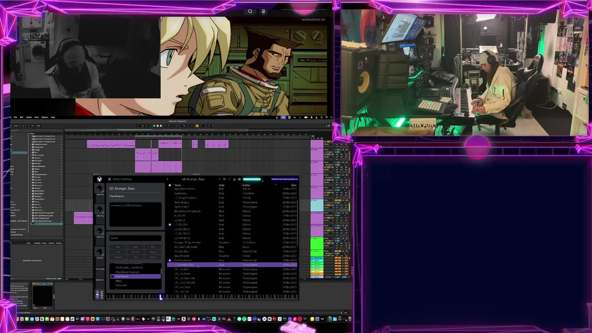Click the Macro 3 knob
This screenshot has height=333, width=592.
[99, 231]
